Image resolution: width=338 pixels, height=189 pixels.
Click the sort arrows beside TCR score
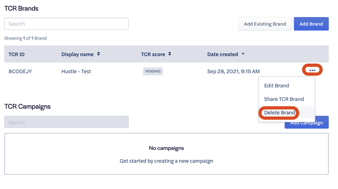170,54
